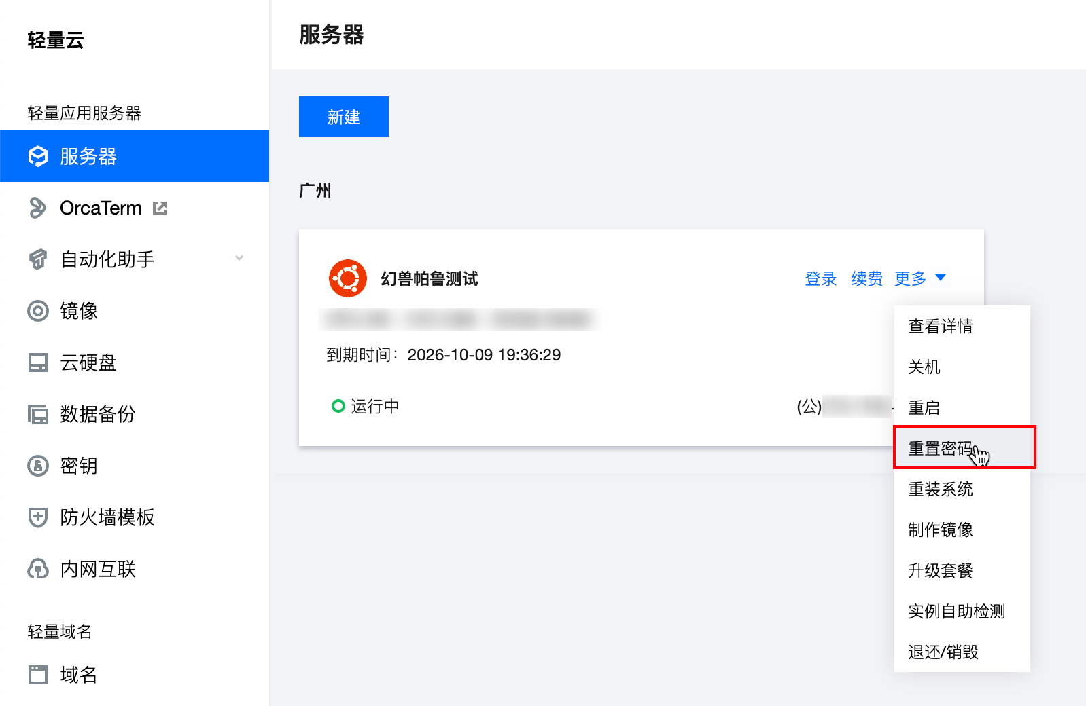Click the 数据备份 icon
This screenshot has width=1086, height=706.
coord(38,414)
